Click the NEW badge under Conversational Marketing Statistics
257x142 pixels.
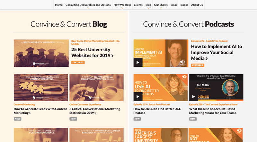point(73,119)
